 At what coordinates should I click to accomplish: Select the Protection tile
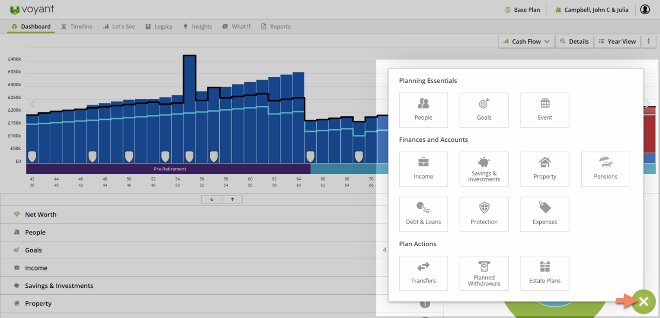pos(484,214)
